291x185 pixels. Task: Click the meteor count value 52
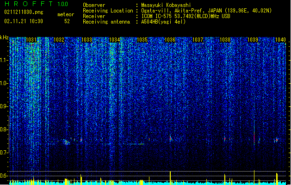click(x=67, y=21)
